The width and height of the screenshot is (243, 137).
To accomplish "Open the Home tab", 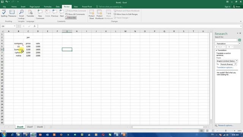I will click(x=14, y=7).
